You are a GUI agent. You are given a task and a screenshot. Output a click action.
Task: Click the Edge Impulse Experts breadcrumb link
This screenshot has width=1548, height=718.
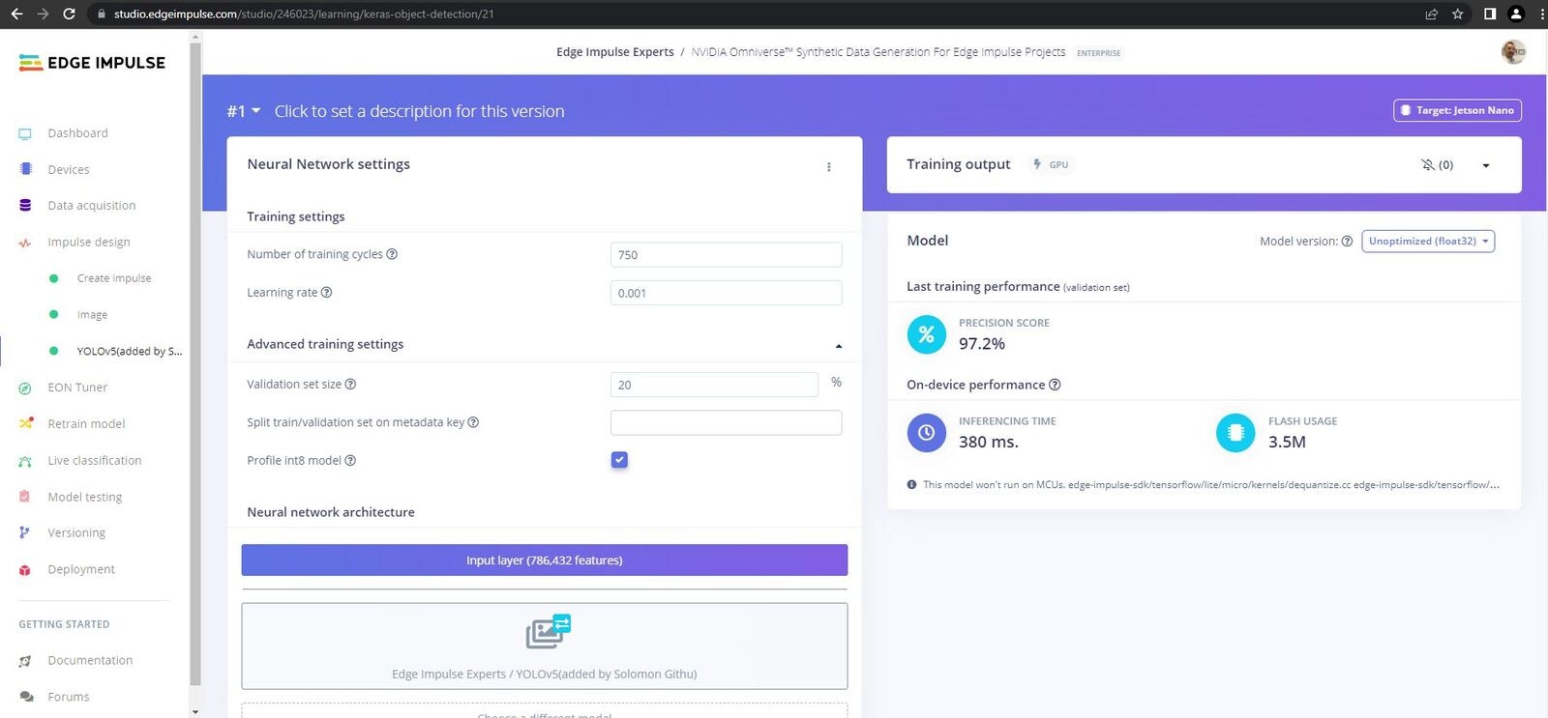[614, 52]
